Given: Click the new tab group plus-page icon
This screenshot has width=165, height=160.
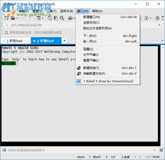Looking at the screenshot, I should pos(146,18).
